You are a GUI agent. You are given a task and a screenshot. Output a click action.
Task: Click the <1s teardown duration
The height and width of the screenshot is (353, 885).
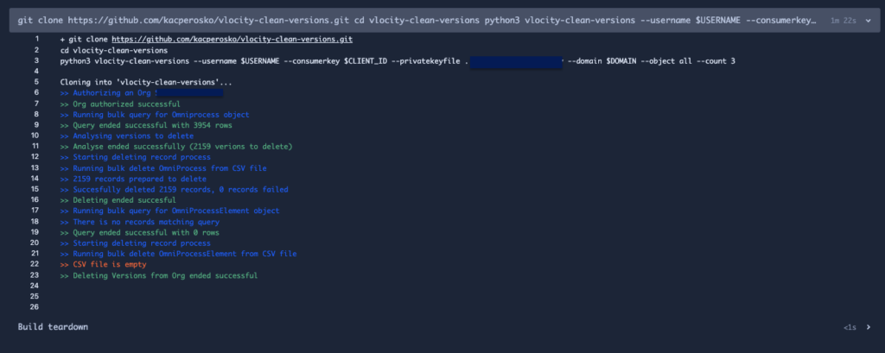(x=851, y=327)
